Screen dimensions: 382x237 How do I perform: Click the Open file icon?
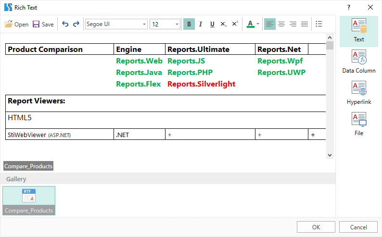9,24
